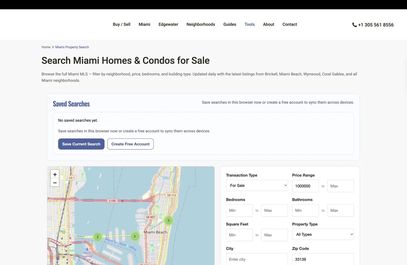Open the Edgewater menu item
The height and width of the screenshot is (265, 407).
click(168, 24)
